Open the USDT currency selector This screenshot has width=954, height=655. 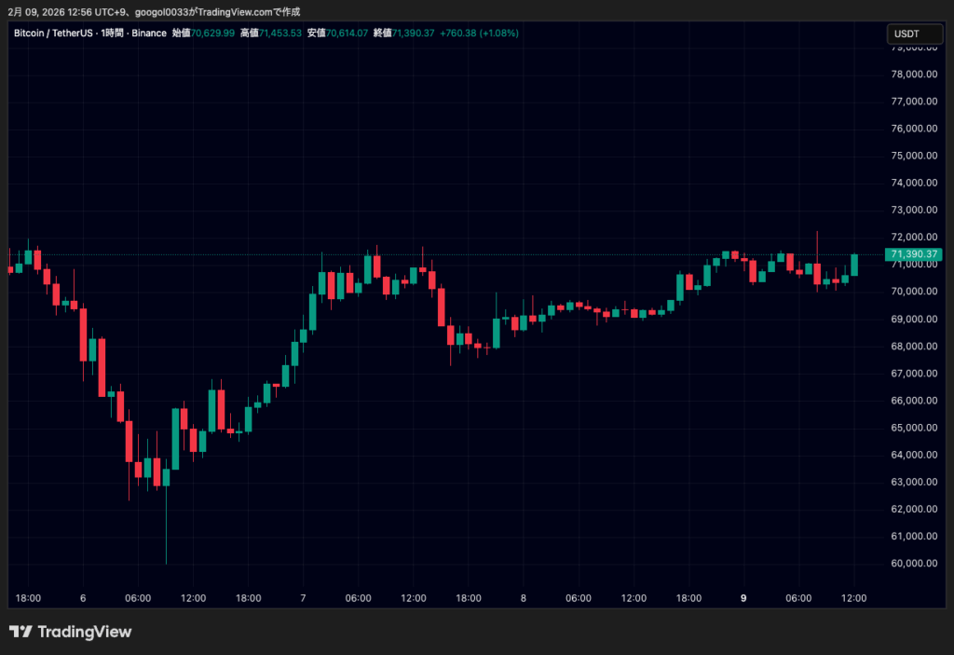pyautogui.click(x=906, y=34)
